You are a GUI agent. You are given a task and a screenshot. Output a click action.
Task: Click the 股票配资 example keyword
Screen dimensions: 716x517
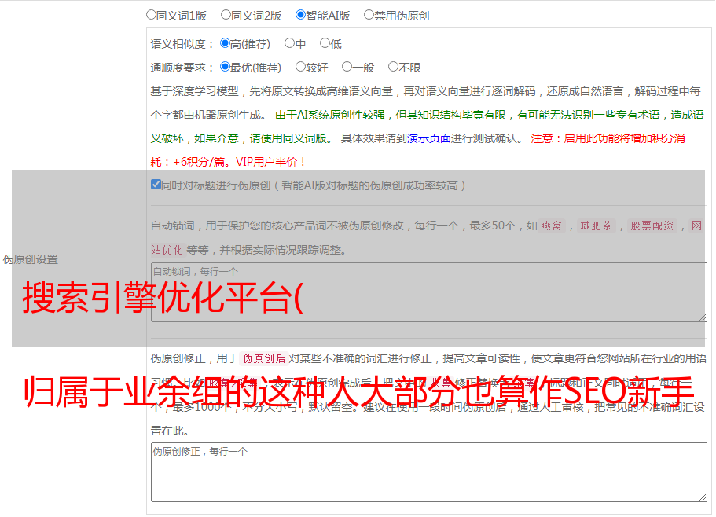(652, 225)
